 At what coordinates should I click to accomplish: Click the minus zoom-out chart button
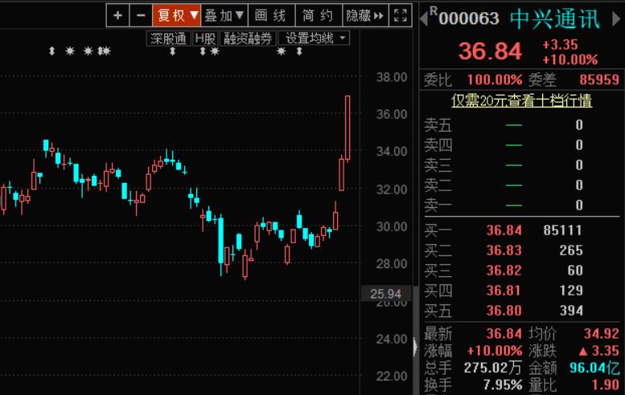[141, 15]
